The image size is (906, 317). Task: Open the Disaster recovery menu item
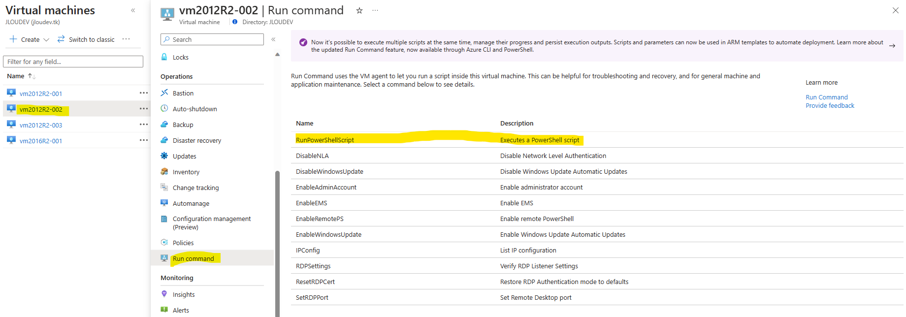coord(196,141)
